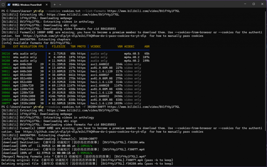Click the github.com yt-dlp FAQ link in first warning
This screenshot has width=267, height=167.
click(85, 36)
